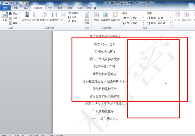This screenshot has height=136, width=195.
Task: Switch to the 引用 tab
Action: 50,8
